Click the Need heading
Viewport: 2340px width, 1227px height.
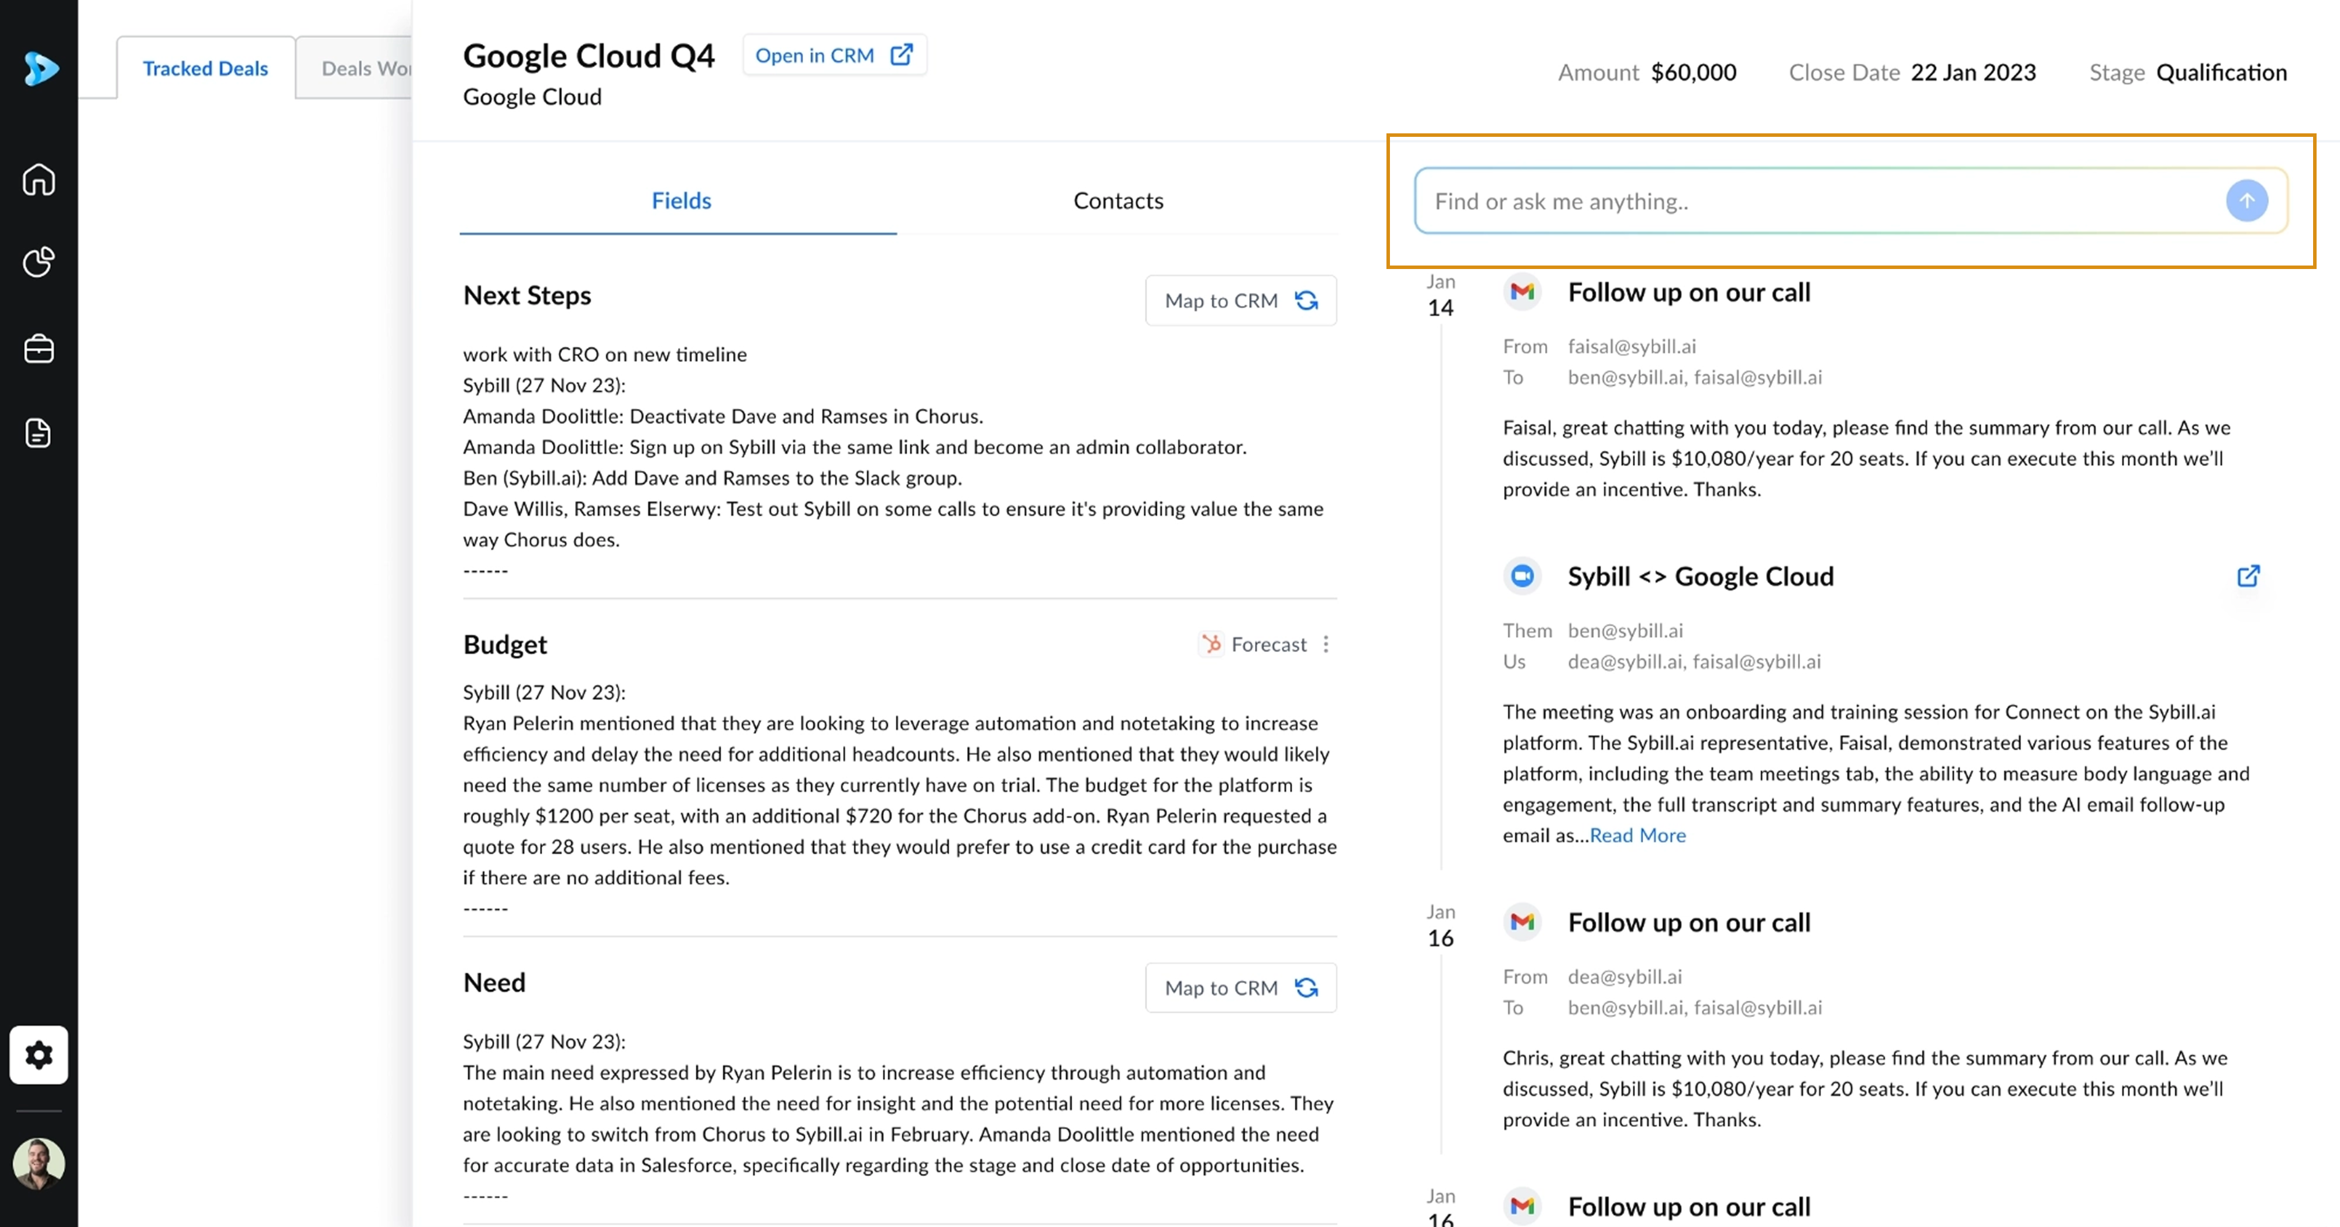tap(494, 982)
